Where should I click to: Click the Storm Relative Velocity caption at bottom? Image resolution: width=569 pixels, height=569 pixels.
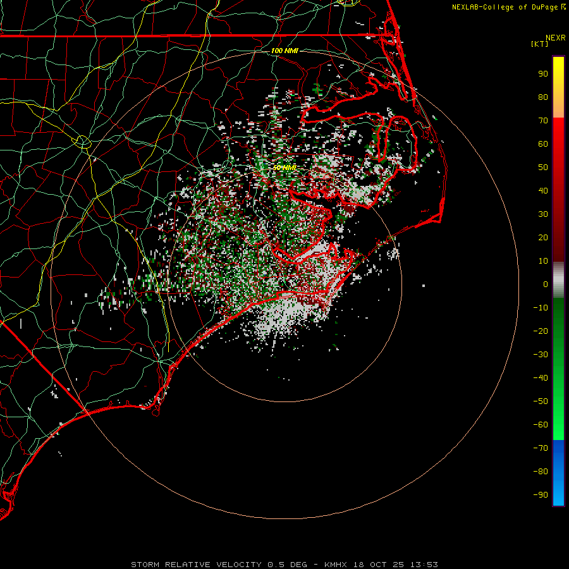284,565
